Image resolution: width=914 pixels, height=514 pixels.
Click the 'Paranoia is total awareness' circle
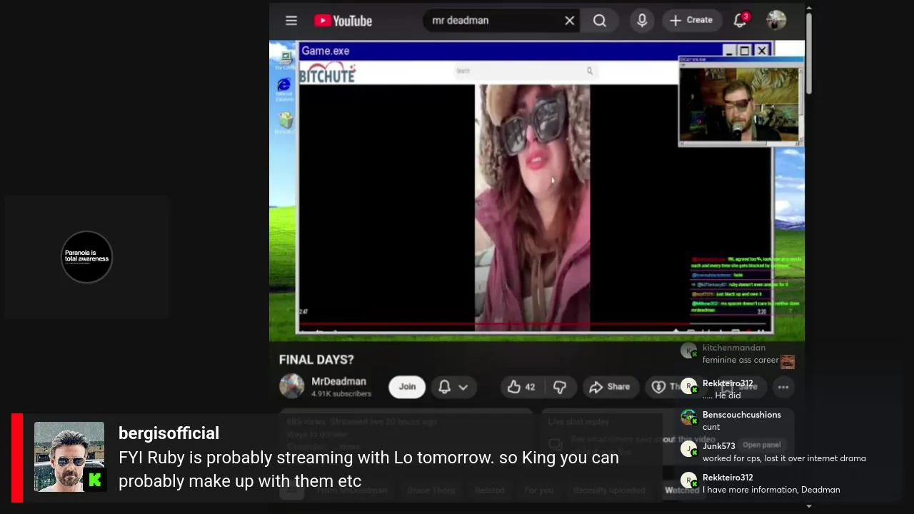point(87,257)
